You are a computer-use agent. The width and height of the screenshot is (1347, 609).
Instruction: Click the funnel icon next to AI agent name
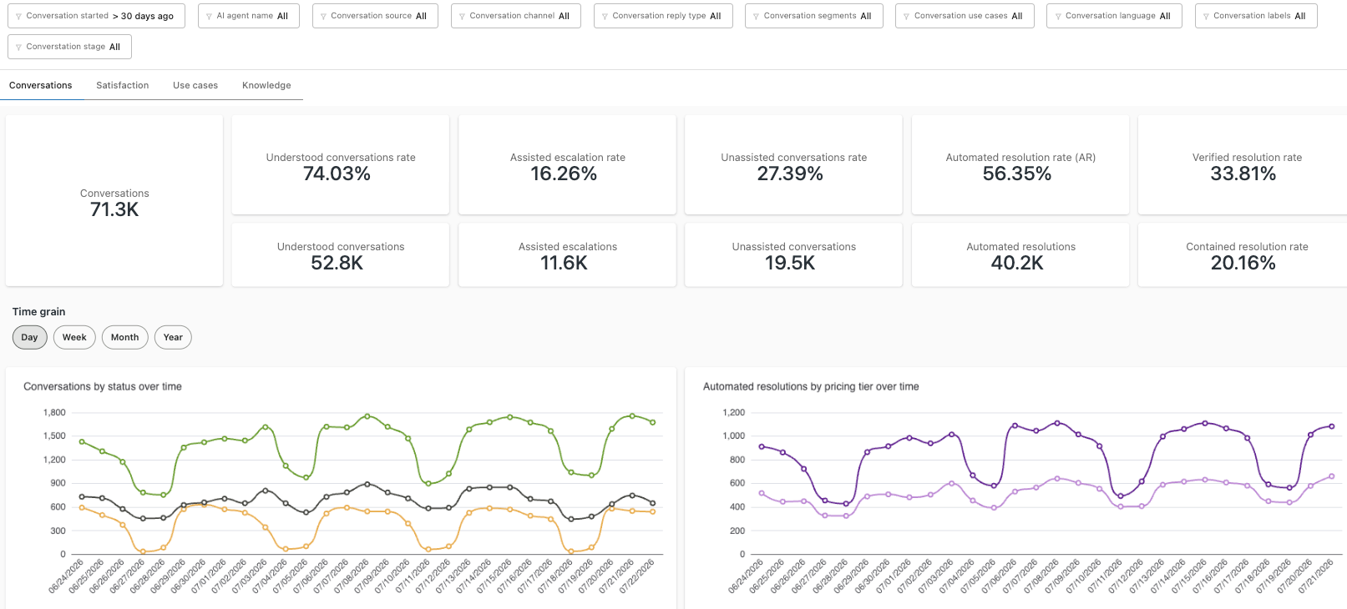point(209,16)
